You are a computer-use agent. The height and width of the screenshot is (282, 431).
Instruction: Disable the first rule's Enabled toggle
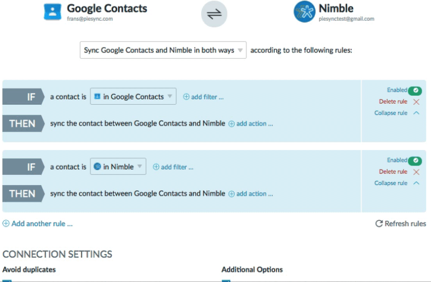(415, 90)
